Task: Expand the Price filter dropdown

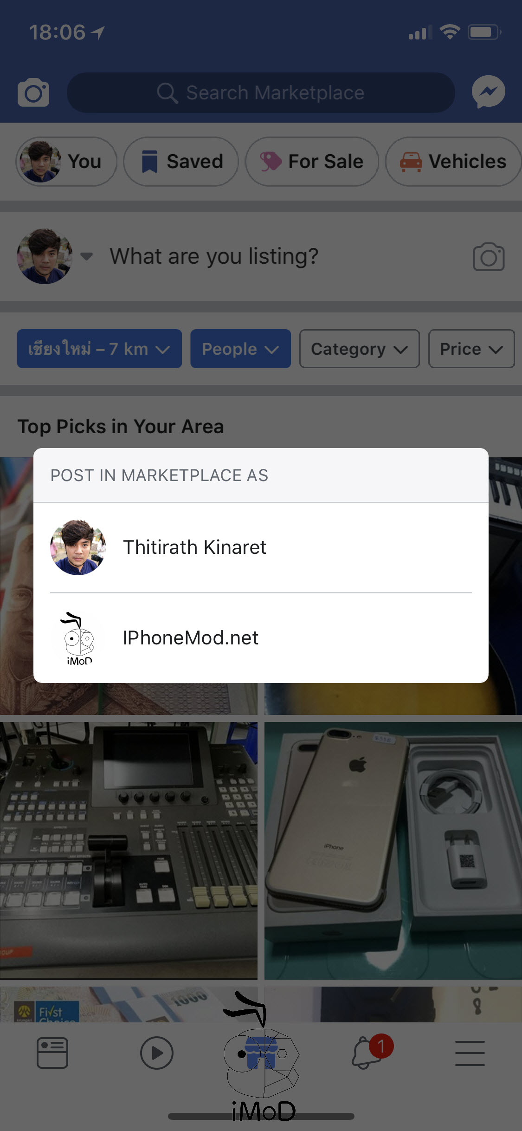Action: pos(471,349)
